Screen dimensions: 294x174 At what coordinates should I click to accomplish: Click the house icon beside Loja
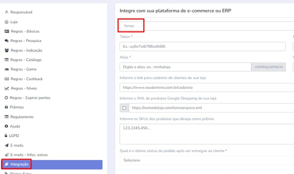(7, 22)
